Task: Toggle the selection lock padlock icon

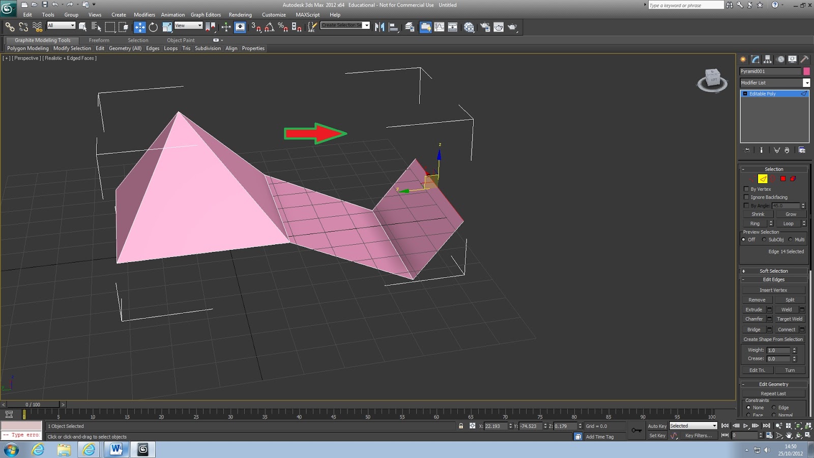Action: pyautogui.click(x=461, y=426)
